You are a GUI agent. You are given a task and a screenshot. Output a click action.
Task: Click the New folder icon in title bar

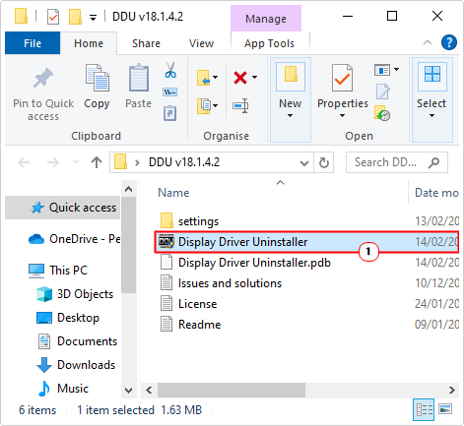point(75,17)
